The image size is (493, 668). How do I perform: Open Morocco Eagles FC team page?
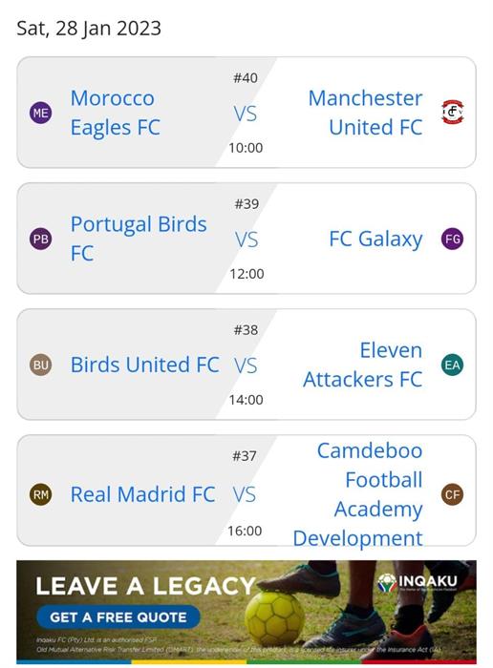[x=116, y=113]
